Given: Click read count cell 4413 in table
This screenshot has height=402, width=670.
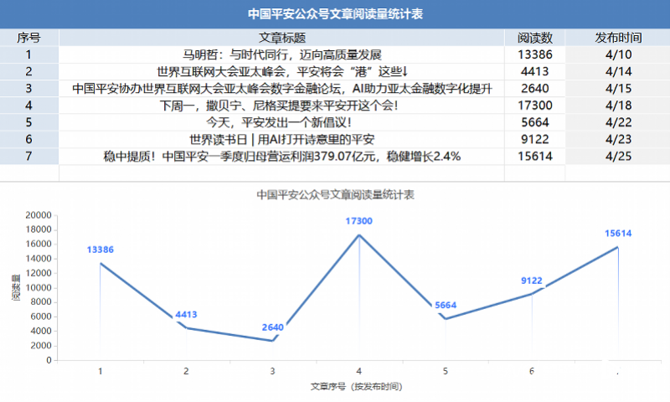Looking at the screenshot, I should pos(535,71).
